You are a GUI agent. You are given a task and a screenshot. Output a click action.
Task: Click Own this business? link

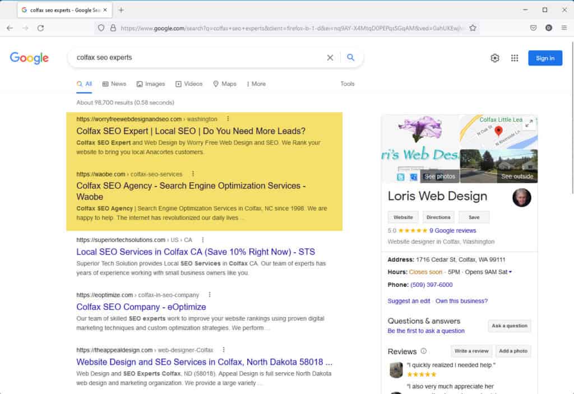click(461, 301)
